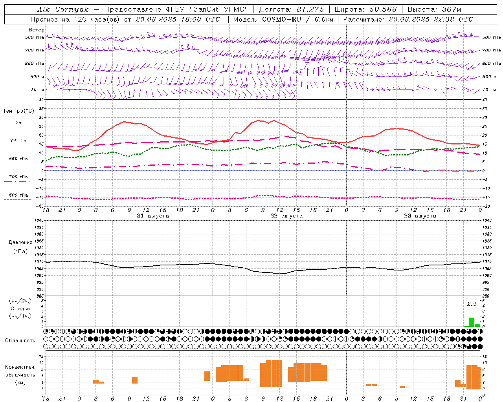Click the Рассчитано: 20.08.2025 22:38 UTC text
The height and width of the screenshot is (402, 503).
tap(408, 19)
